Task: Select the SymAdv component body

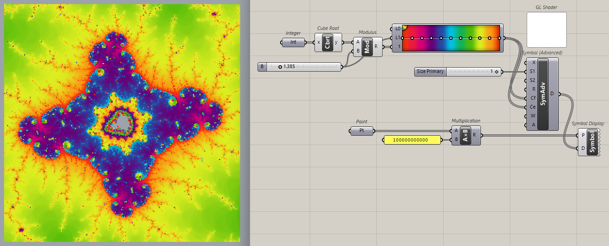Action: (x=543, y=94)
